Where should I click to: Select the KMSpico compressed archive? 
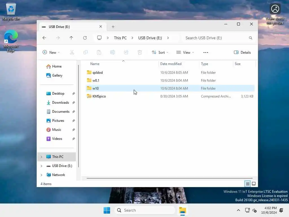click(170, 96)
